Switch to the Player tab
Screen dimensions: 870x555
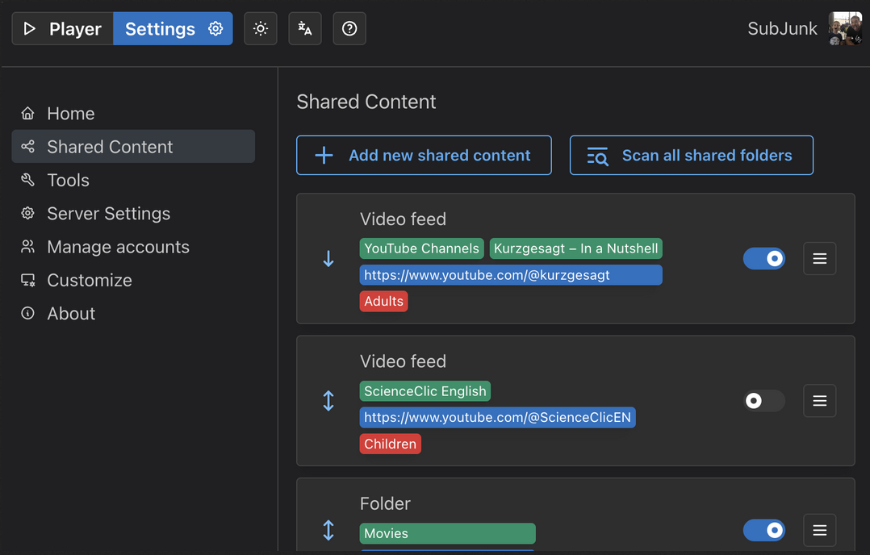[x=63, y=28]
